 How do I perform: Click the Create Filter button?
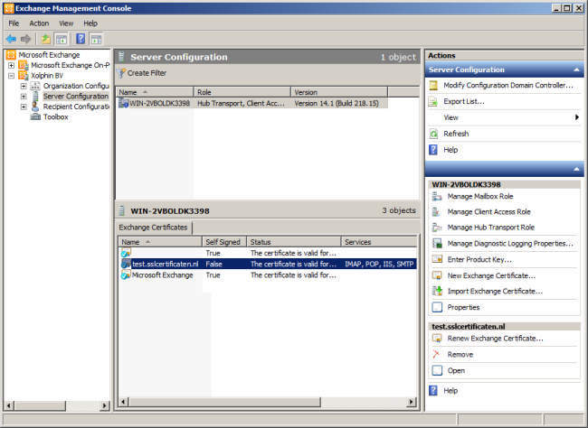(x=142, y=73)
